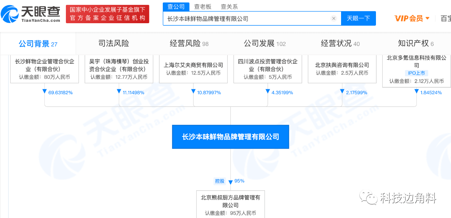Switch to 查关系 search tab
This screenshot has width=451, height=218.
tap(229, 7)
